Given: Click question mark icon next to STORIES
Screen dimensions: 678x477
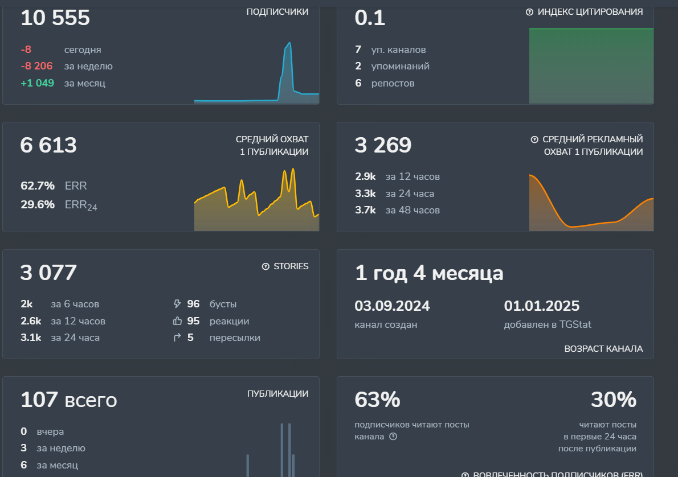Looking at the screenshot, I should [x=266, y=266].
